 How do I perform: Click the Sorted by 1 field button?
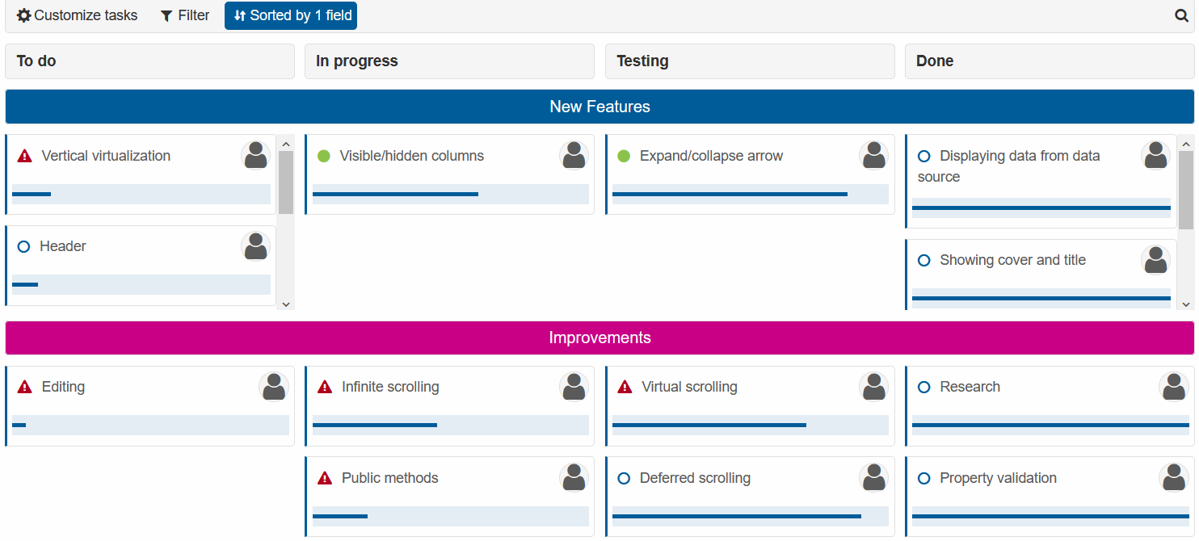click(291, 15)
